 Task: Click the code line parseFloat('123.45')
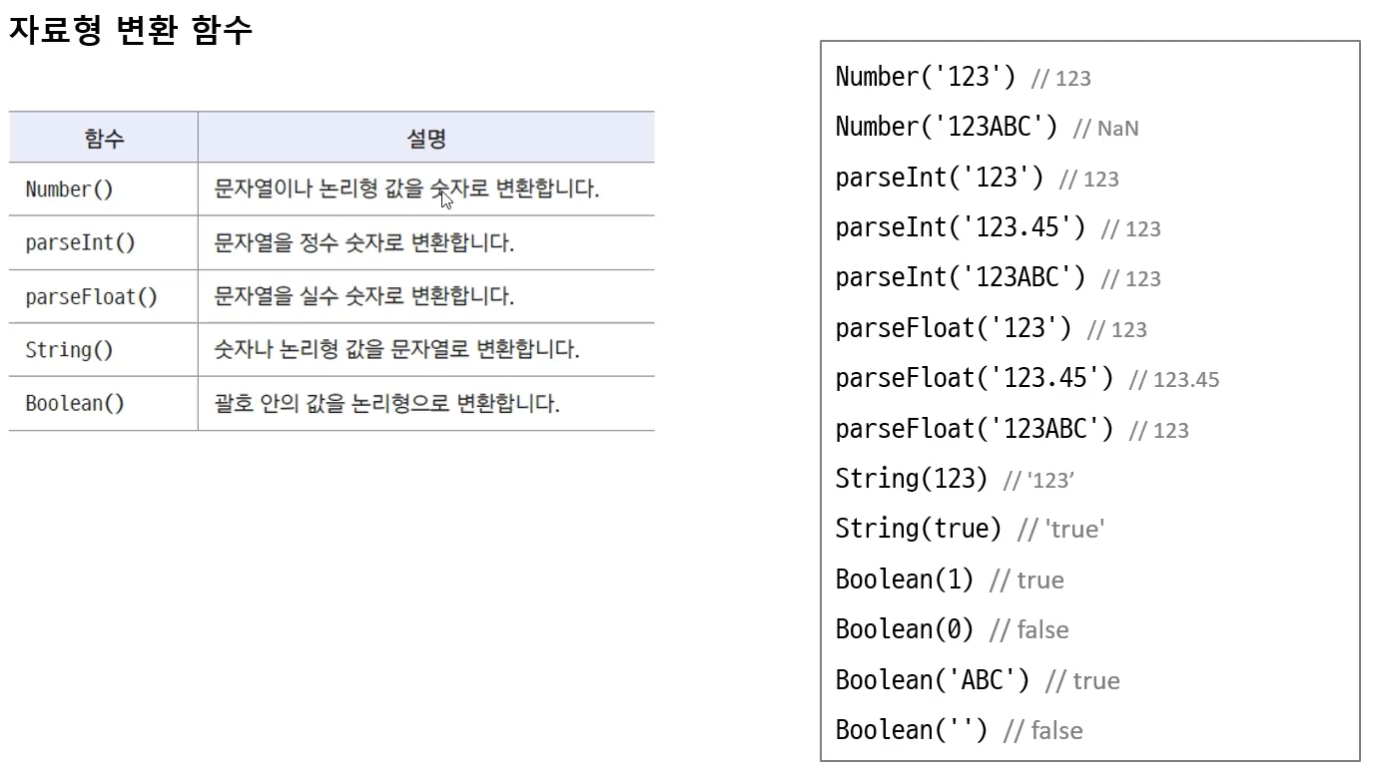point(974,378)
